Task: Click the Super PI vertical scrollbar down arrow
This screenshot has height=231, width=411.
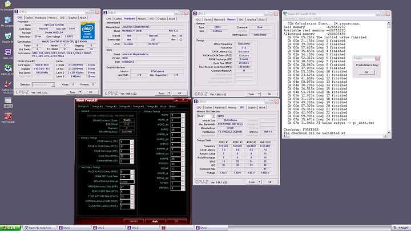Action: (389, 132)
